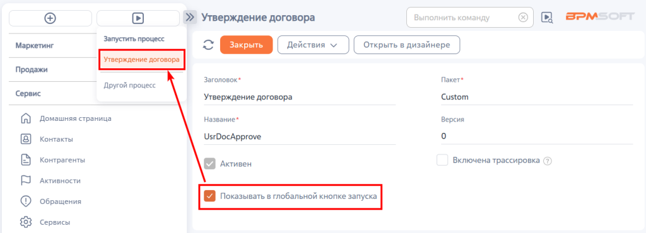Click the plus quick-add icon button
The height and width of the screenshot is (233, 646).
click(x=50, y=18)
